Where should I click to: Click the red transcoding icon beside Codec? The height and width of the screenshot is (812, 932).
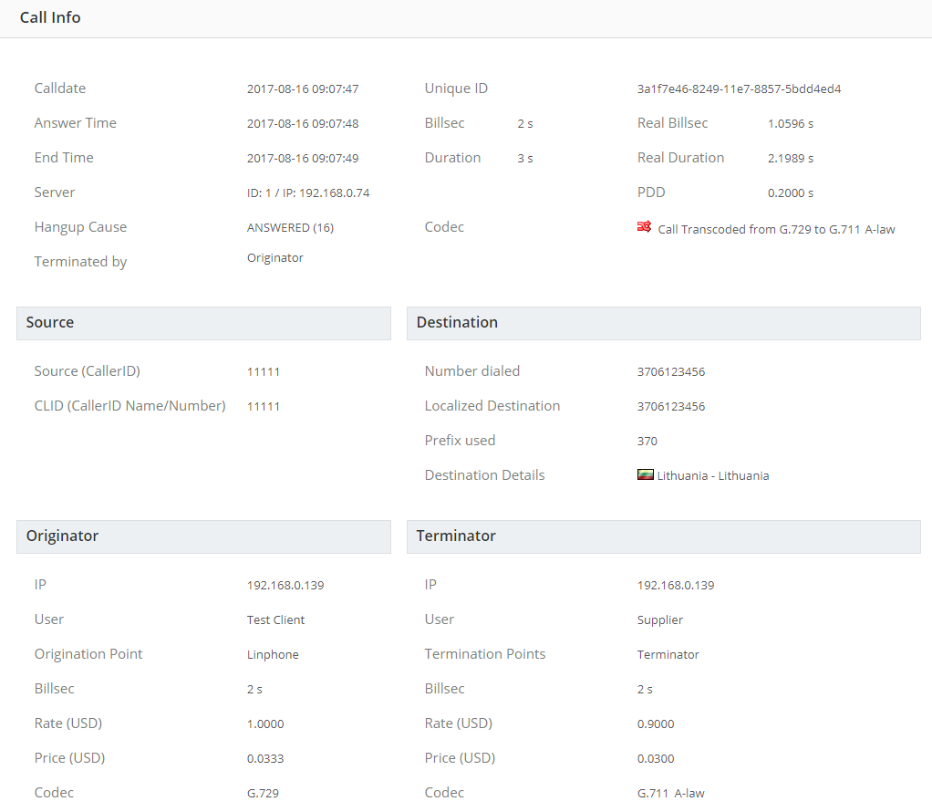pos(644,226)
